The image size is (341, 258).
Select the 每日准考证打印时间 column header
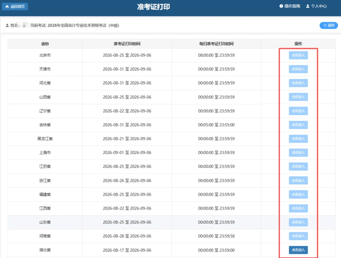pyautogui.click(x=216, y=44)
